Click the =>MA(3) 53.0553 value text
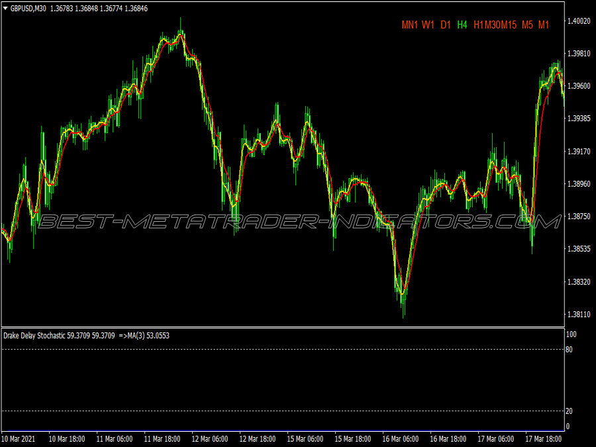596x447 pixels. tap(144, 336)
